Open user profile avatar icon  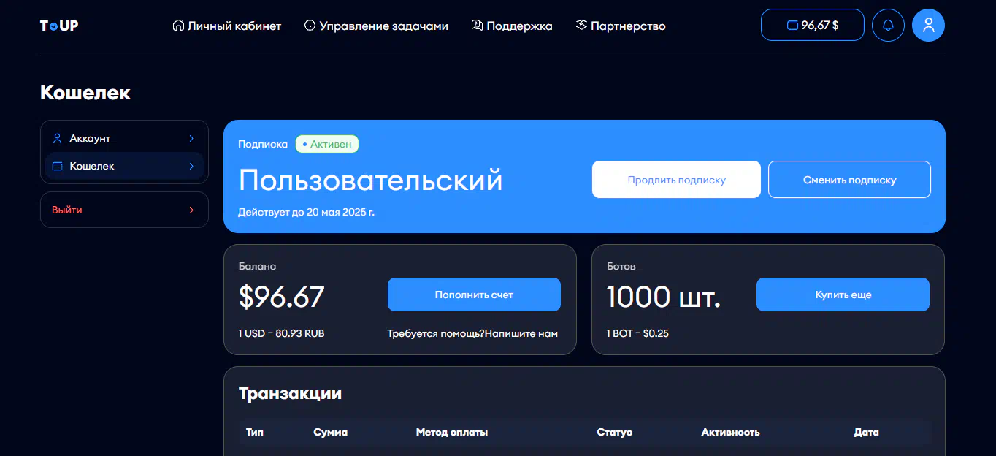pyautogui.click(x=928, y=25)
